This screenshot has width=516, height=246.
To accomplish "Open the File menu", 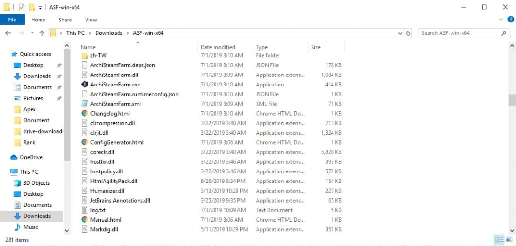I will click(12, 20).
